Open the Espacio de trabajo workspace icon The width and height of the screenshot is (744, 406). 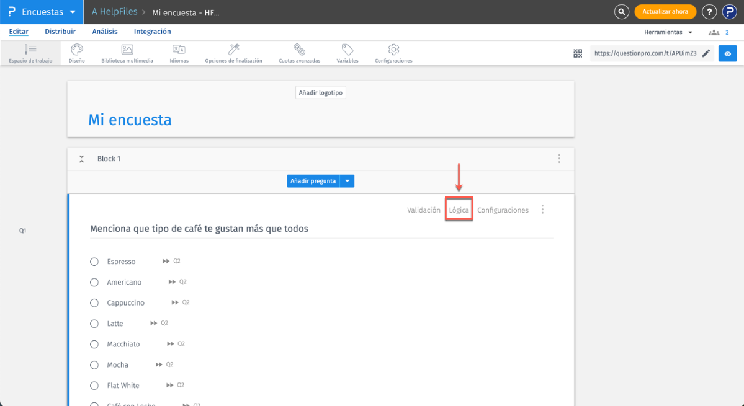30,49
